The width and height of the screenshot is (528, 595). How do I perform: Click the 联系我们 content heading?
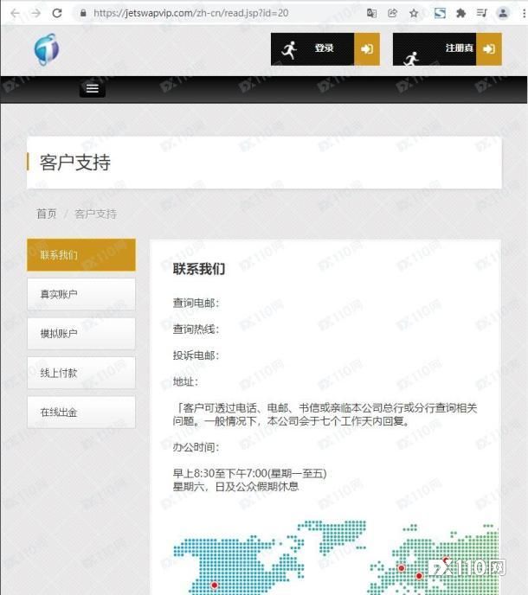click(x=199, y=269)
